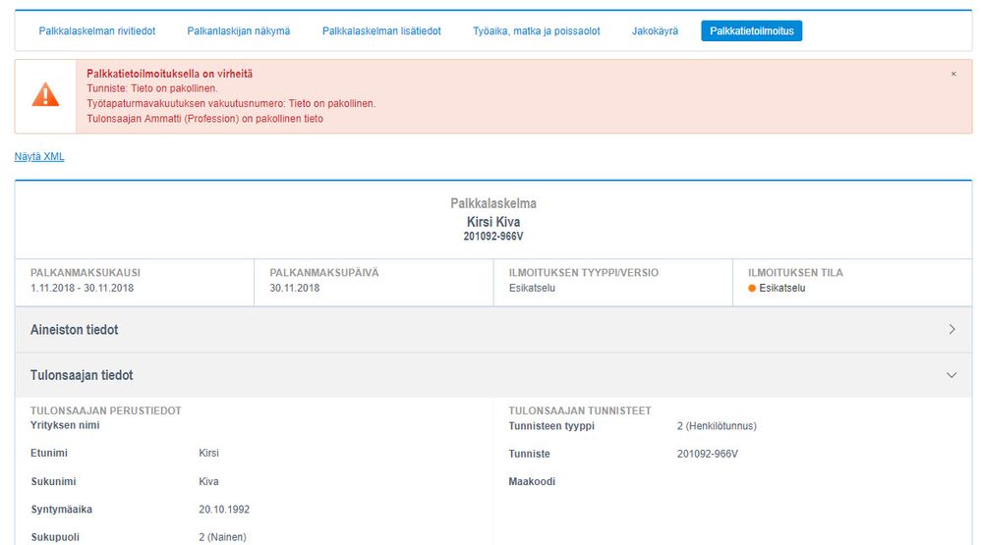The height and width of the screenshot is (545, 982).
Task: Click the Esikatselu value under Ilmoituksen tila
Action: click(782, 288)
